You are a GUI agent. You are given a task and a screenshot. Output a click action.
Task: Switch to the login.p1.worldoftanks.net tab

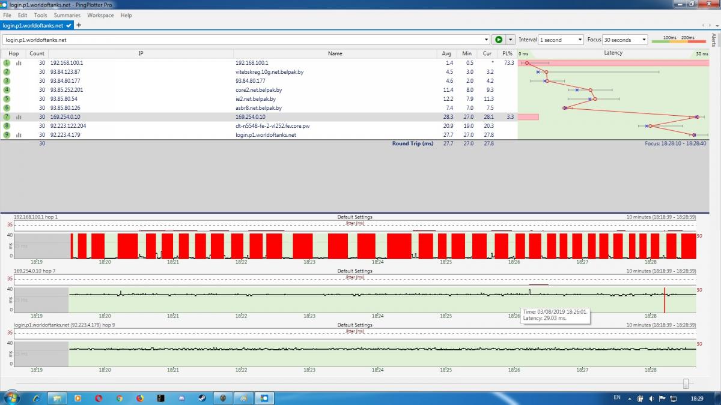coord(35,26)
